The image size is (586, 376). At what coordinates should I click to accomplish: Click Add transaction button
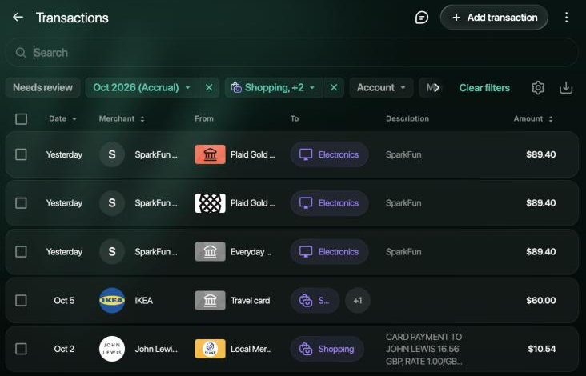pos(494,17)
